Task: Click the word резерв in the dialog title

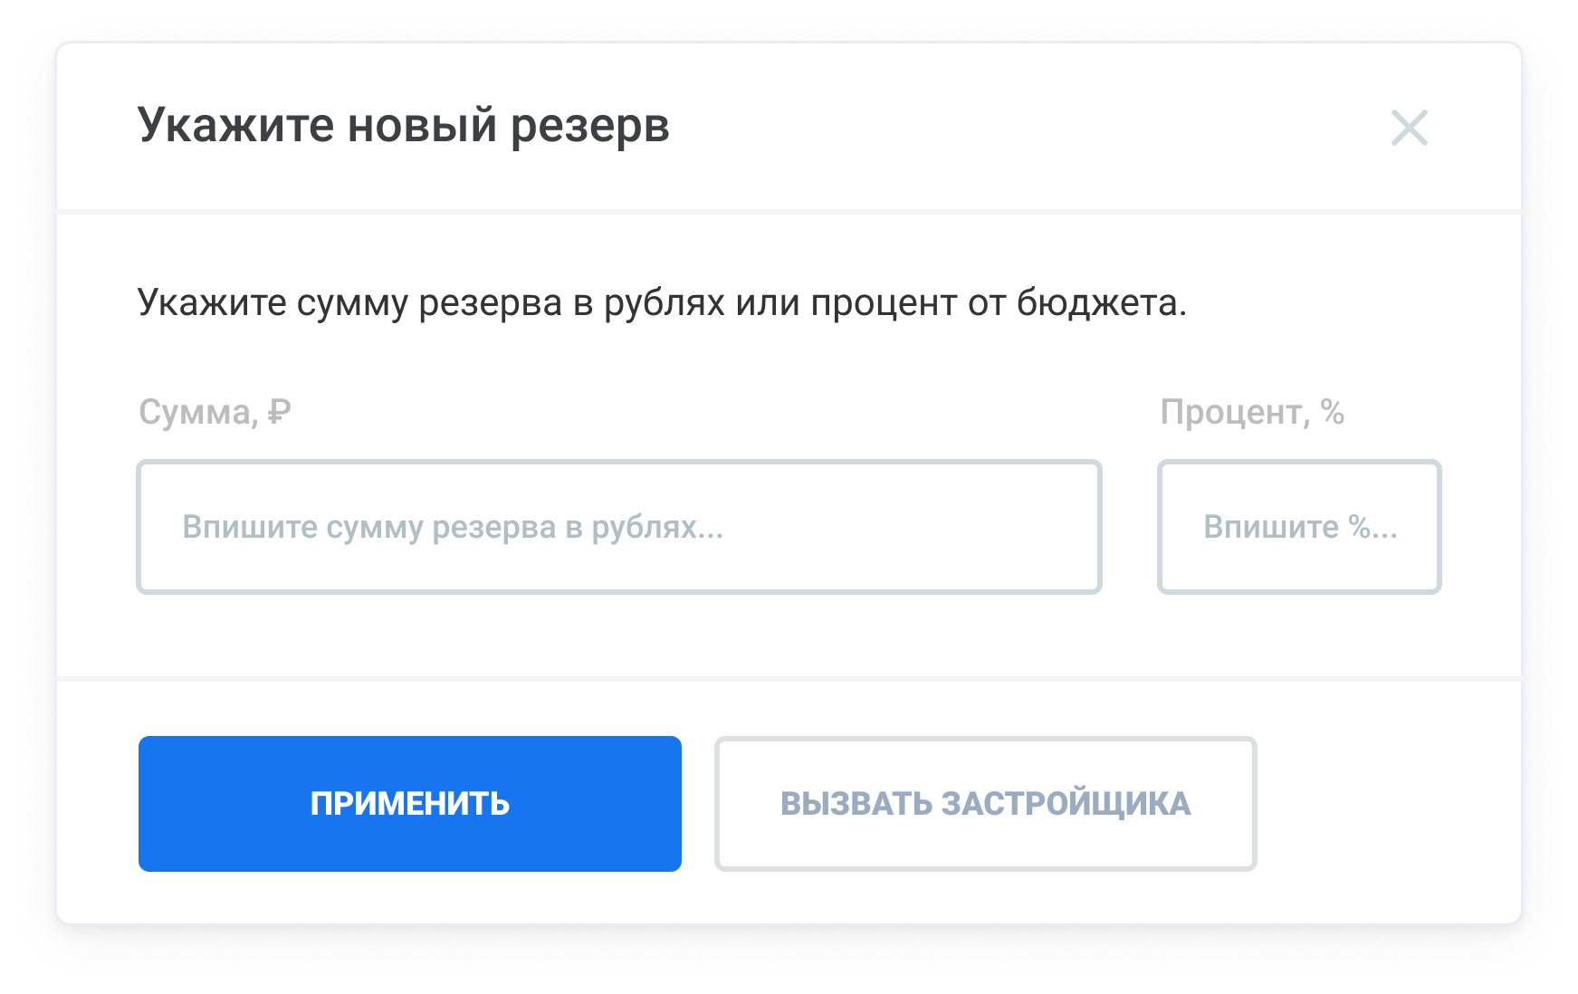Action: point(589,127)
